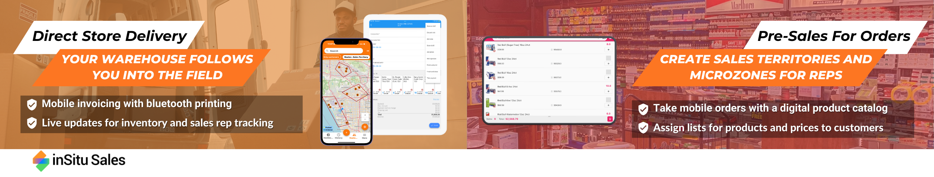The height and width of the screenshot is (177, 934).
Task: Add one Red Bull 8.4oz 24ct
Action: [x=608, y=91]
